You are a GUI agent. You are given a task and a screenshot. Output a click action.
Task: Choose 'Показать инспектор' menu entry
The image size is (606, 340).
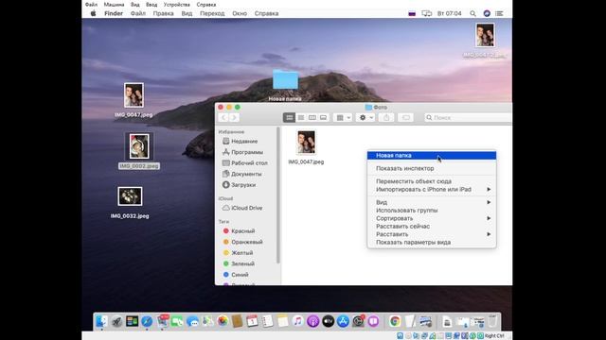(x=432, y=168)
